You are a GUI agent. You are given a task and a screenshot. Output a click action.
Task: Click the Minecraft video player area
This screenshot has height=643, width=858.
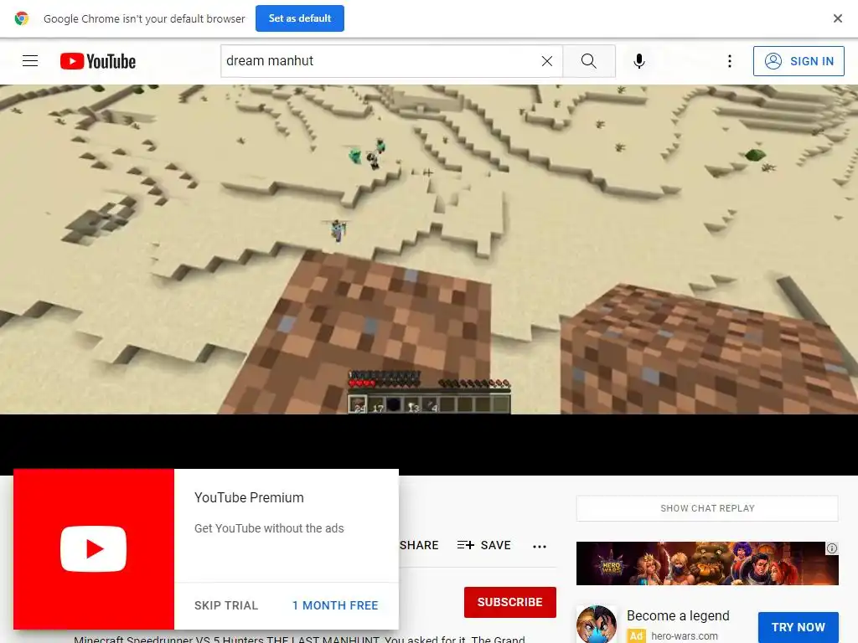(429, 249)
